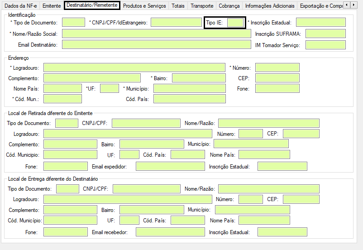The image size is (363, 250).
Task: Click the Nome/Razão Social field
Action: [x=157, y=34]
